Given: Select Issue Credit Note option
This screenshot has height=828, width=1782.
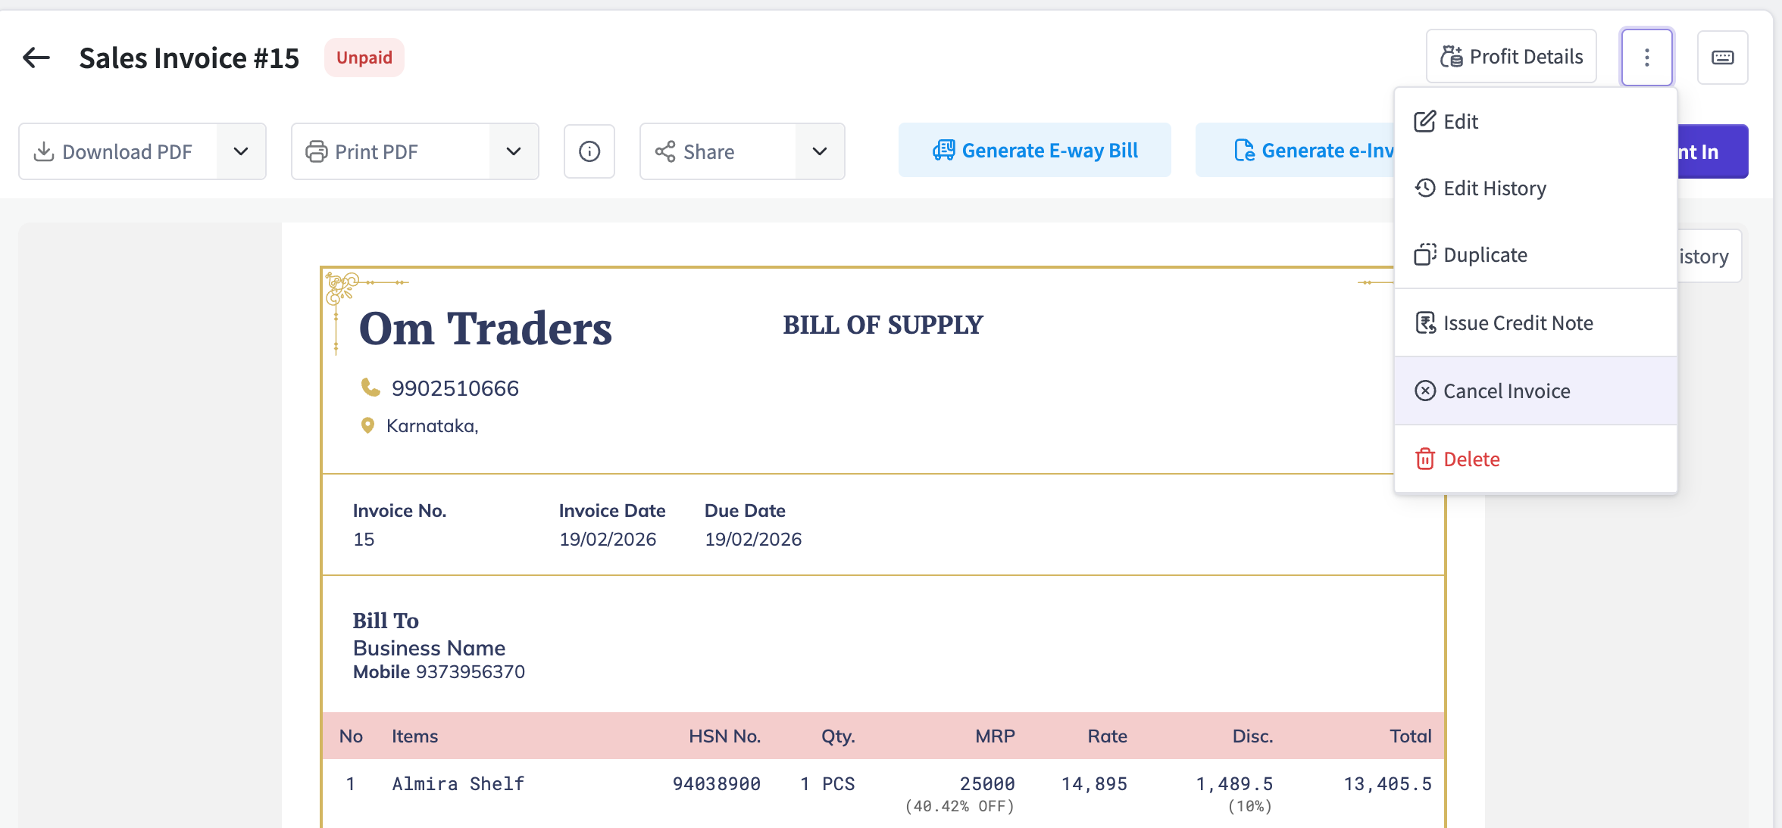Looking at the screenshot, I should pos(1518,323).
